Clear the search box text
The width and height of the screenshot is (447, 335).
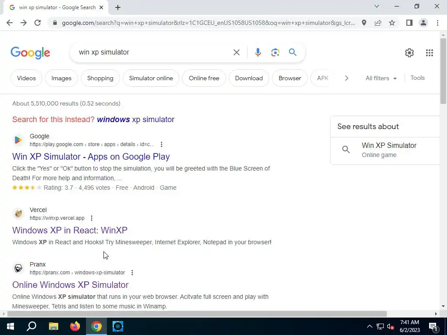tap(236, 52)
